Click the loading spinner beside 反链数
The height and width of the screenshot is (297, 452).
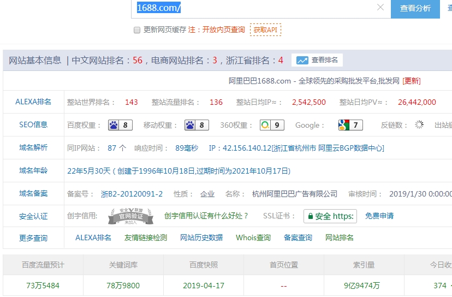[x=419, y=124]
